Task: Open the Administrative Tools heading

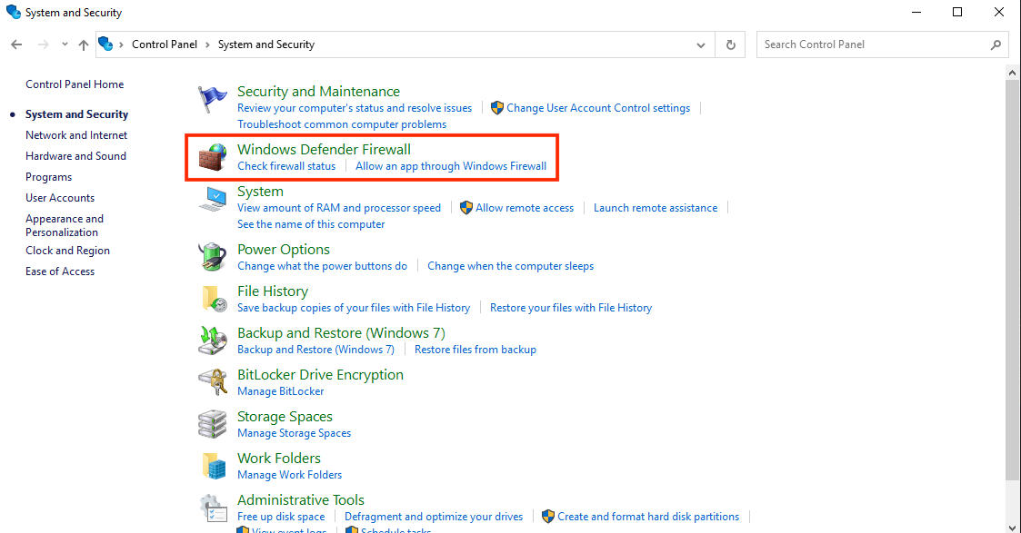Action: pyautogui.click(x=300, y=499)
